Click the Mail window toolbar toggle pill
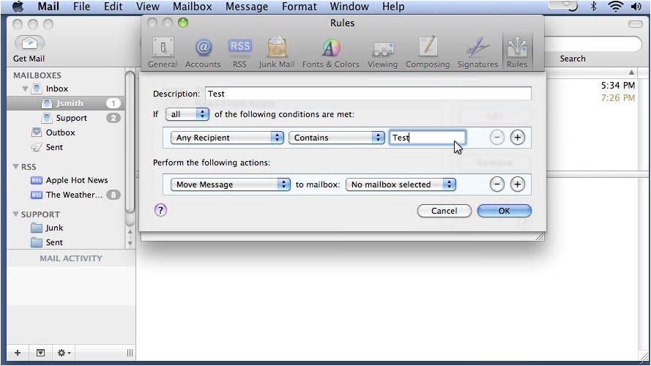 (635, 24)
